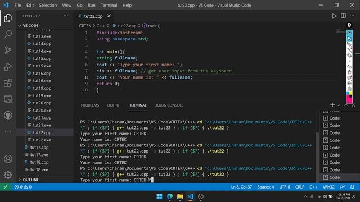The height and width of the screenshot is (202, 360).
Task: Pick the magenta color swatch in annotation toolbar
Action: tap(349, 100)
